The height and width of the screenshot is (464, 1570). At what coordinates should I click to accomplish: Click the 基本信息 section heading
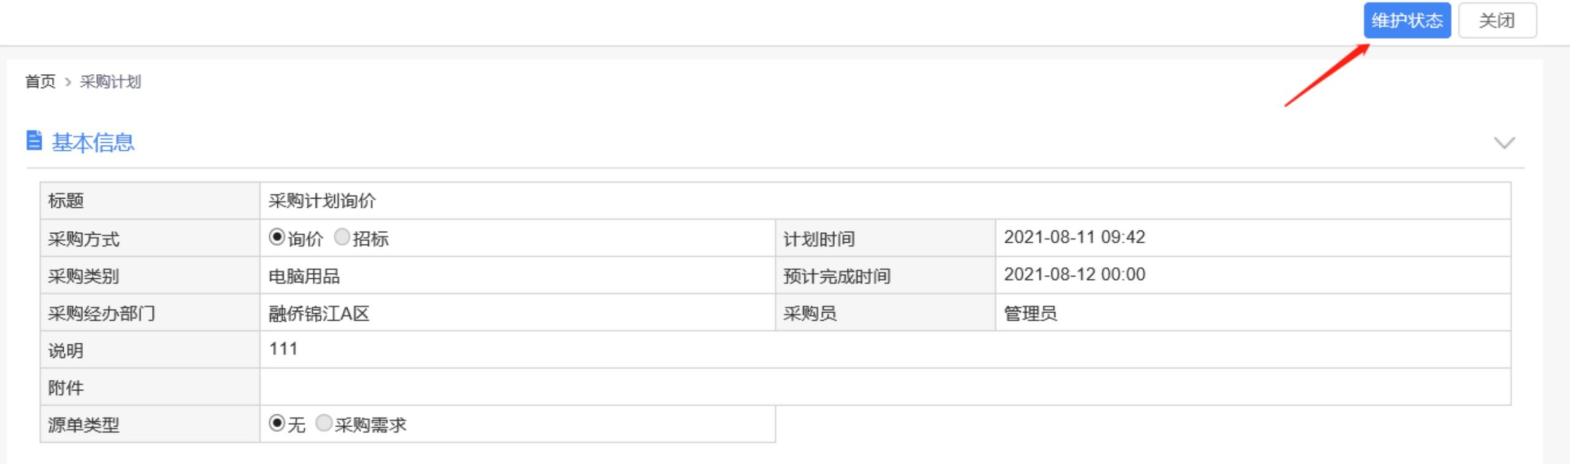(x=93, y=142)
